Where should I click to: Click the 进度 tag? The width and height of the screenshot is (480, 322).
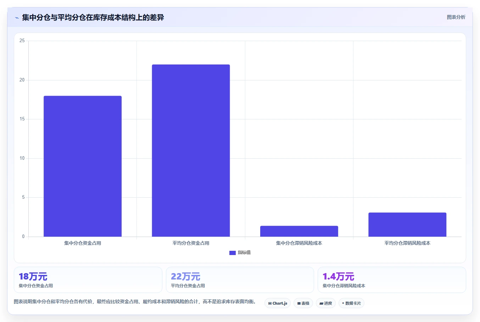[x=326, y=303]
